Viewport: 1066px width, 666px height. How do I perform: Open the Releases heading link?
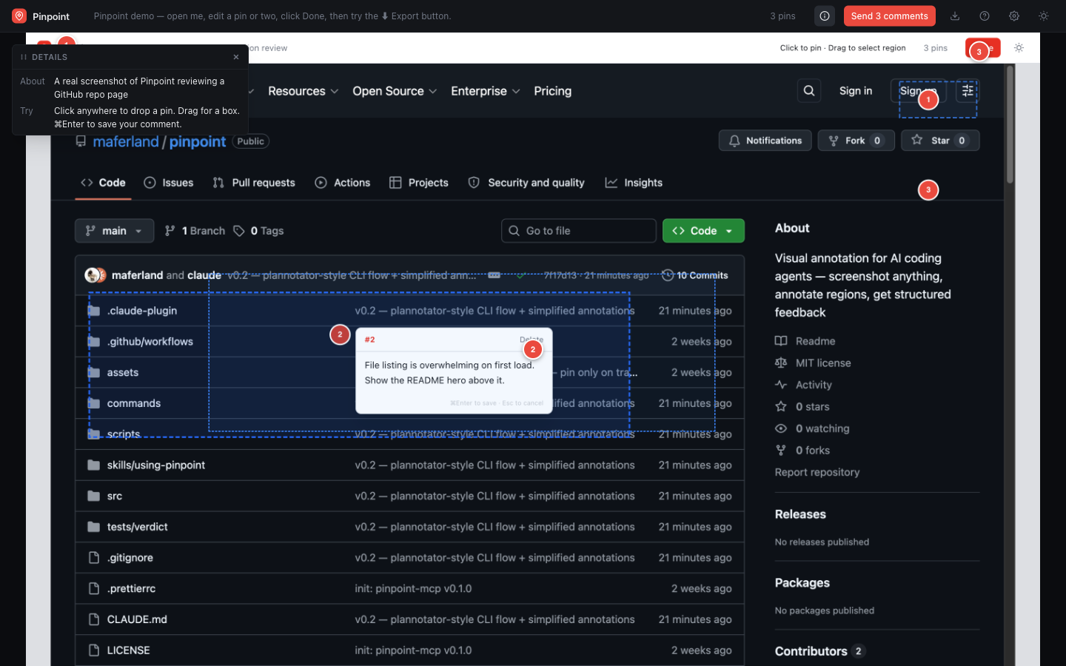pos(800,514)
